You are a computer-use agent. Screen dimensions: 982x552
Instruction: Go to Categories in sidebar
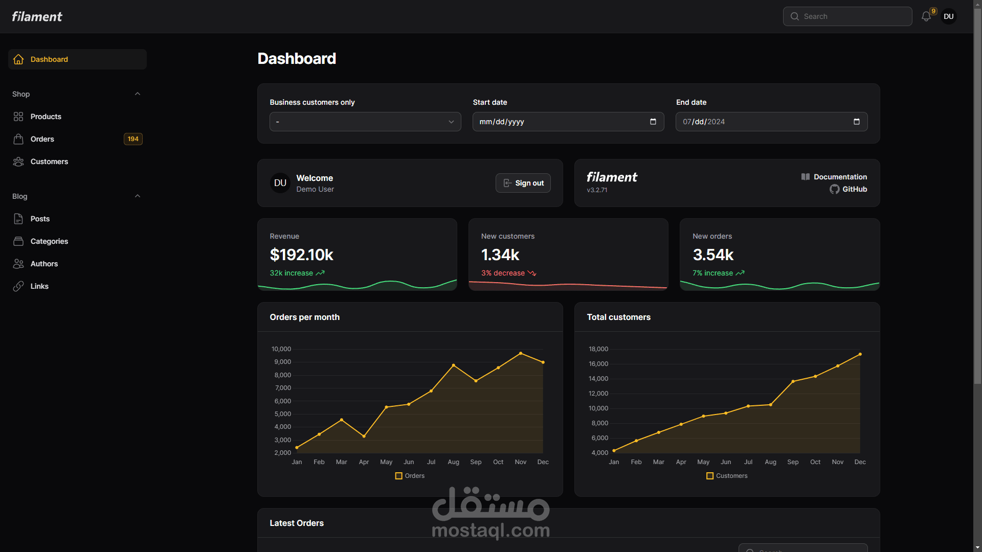click(49, 241)
